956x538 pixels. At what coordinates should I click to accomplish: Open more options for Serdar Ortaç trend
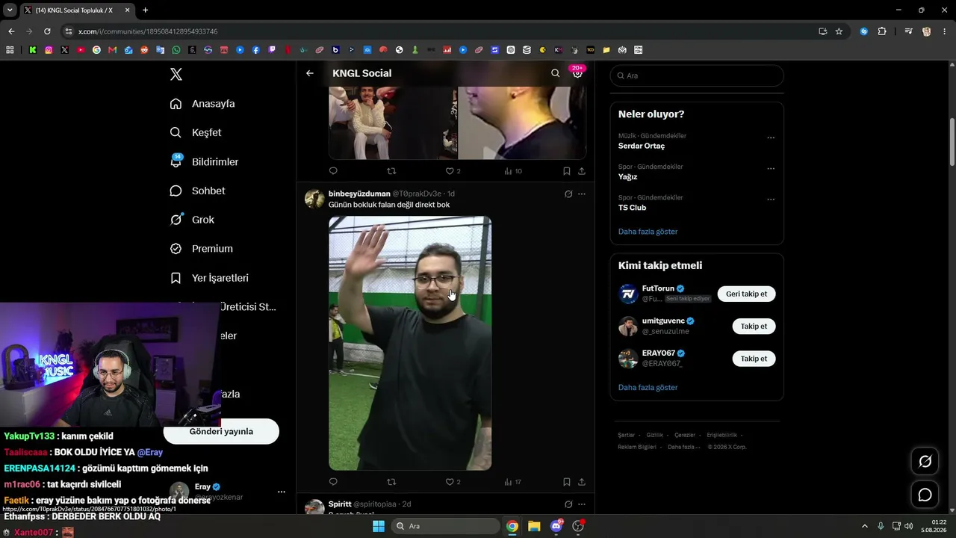coord(771,137)
